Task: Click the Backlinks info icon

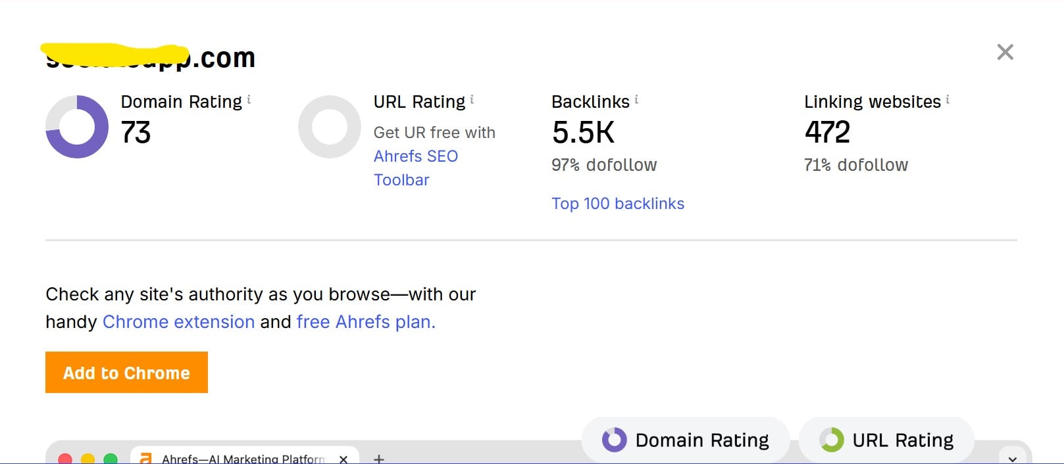Action: (636, 100)
